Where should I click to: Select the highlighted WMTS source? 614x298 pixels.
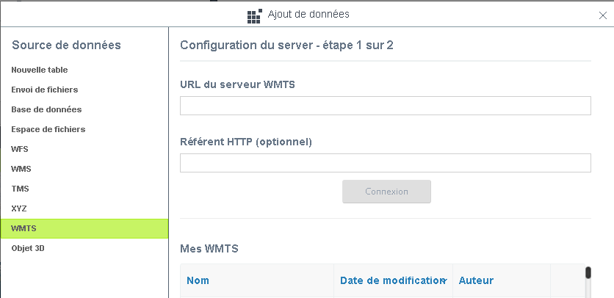click(x=24, y=228)
